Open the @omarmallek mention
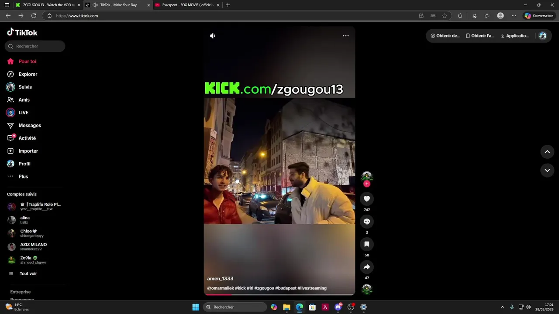Image resolution: width=559 pixels, height=314 pixels. pyautogui.click(x=221, y=288)
